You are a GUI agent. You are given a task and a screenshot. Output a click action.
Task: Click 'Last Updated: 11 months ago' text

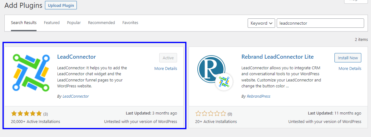[334, 113]
